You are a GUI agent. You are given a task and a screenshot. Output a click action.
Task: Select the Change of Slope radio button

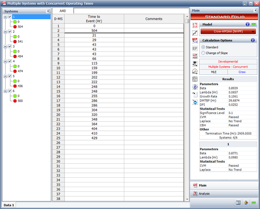tap(203, 53)
